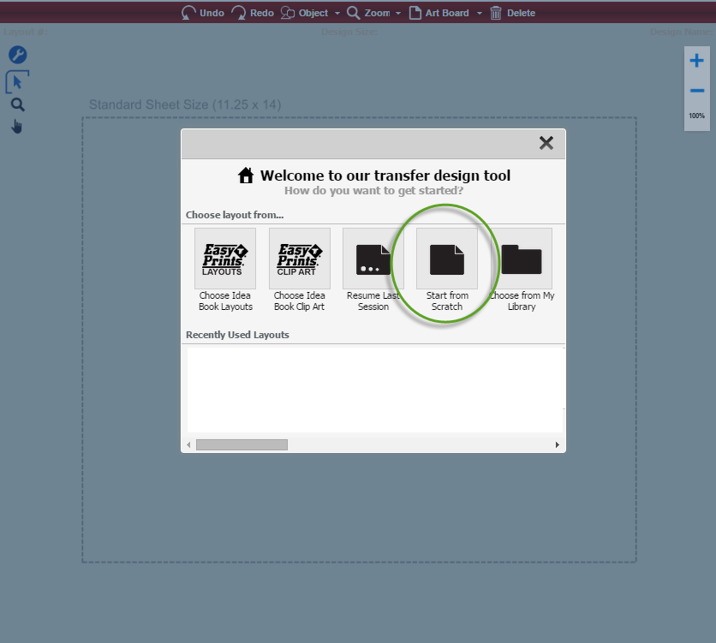Click the Art Board page icon
This screenshot has height=643, width=716.
coord(416,13)
